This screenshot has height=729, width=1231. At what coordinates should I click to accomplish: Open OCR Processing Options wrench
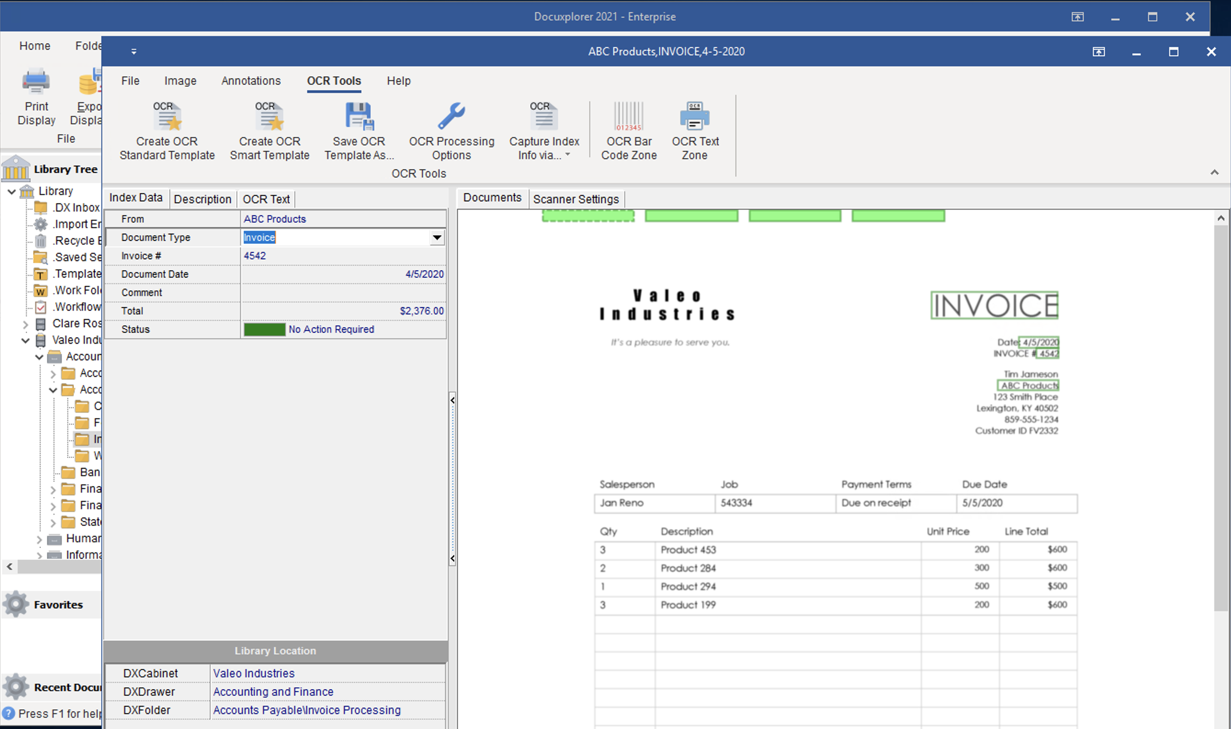point(451,117)
